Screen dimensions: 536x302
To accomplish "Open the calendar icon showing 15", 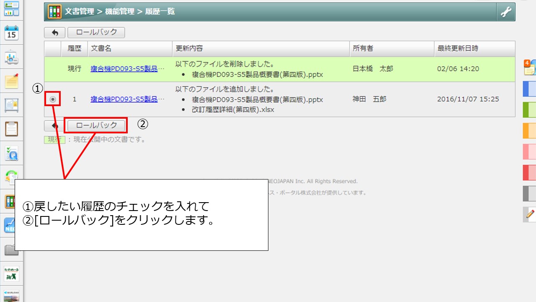I will click(11, 32).
